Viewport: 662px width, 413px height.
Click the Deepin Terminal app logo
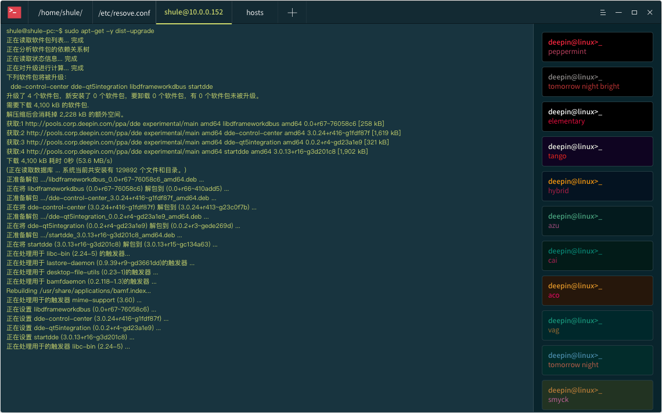tap(15, 12)
